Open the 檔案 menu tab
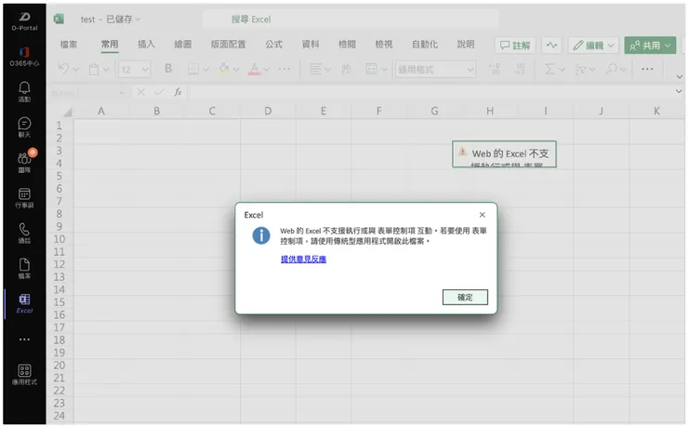 [69, 45]
